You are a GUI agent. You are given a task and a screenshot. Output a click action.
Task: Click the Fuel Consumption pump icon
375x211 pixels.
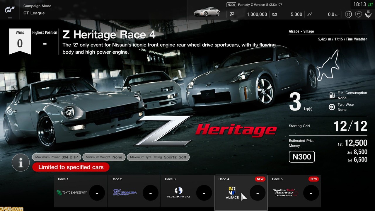pos(332,95)
